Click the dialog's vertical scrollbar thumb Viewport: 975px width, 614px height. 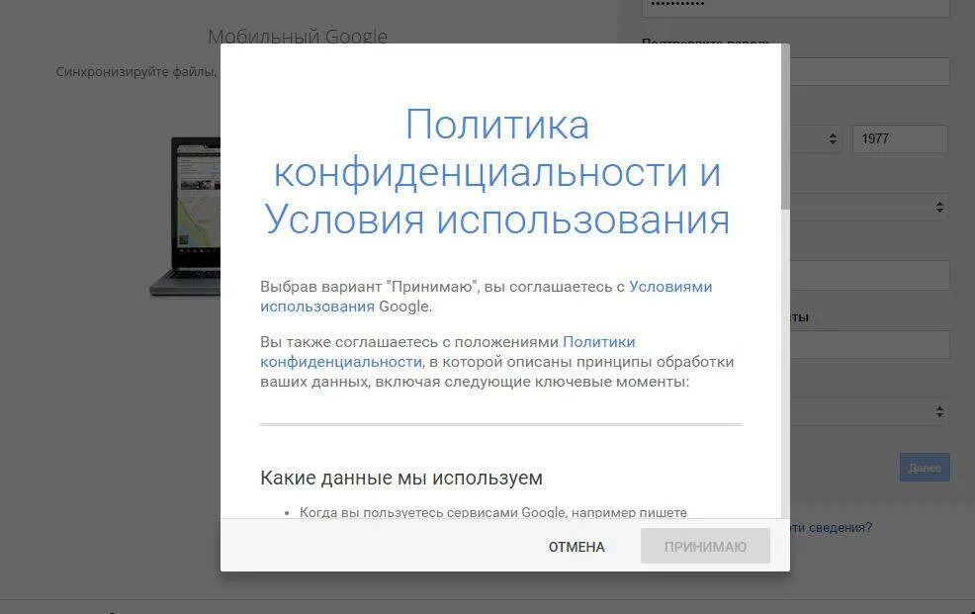point(785,127)
